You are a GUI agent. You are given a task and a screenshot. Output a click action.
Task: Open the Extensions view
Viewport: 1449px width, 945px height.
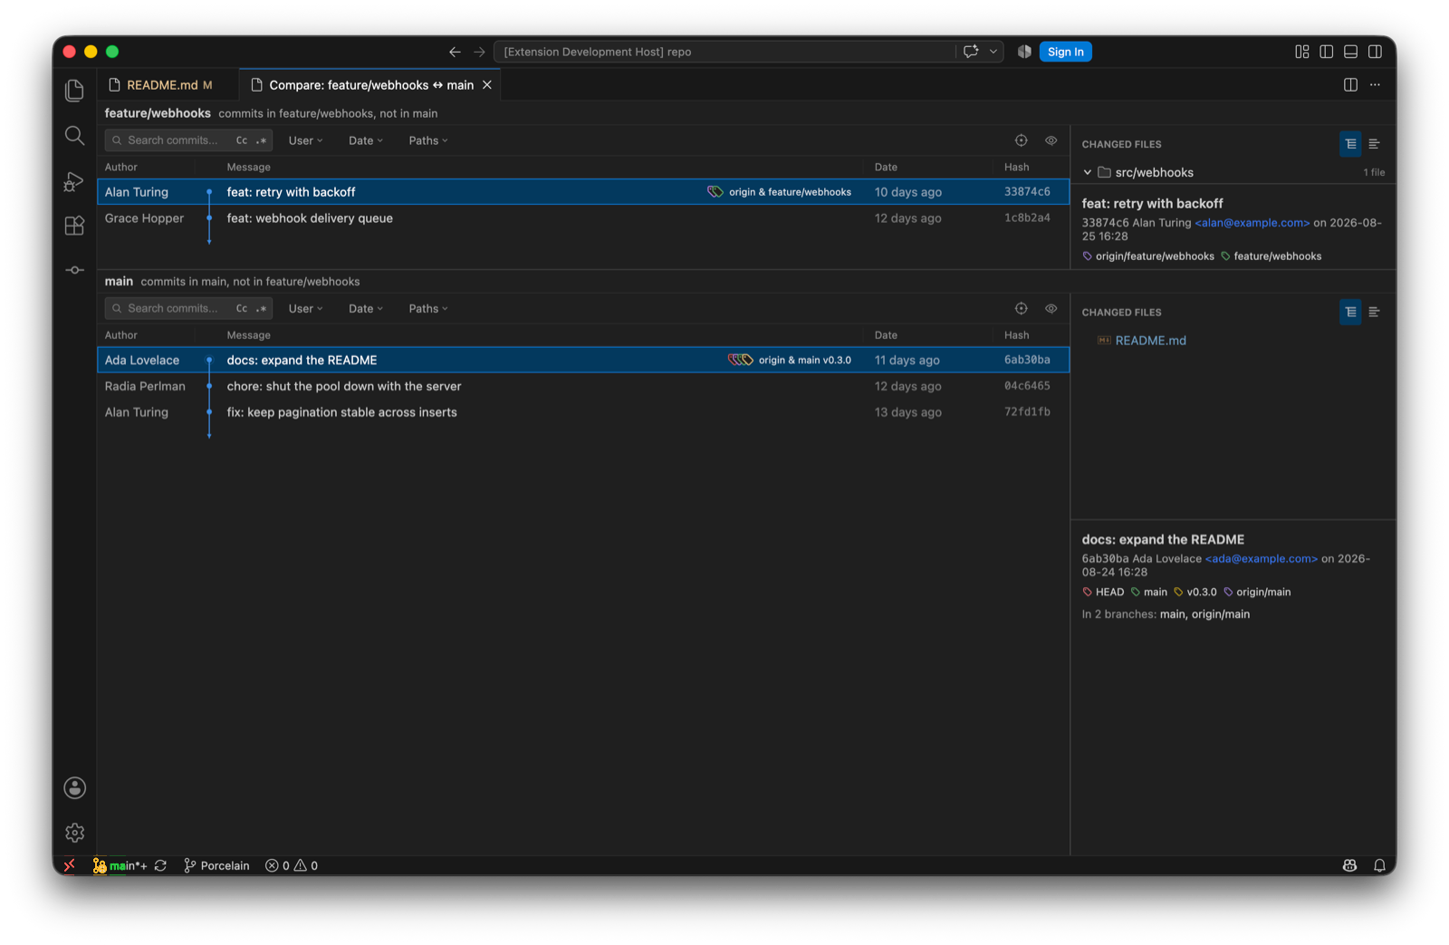click(x=74, y=226)
